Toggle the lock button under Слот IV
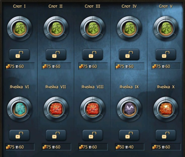The width and height of the screenshot is (185, 157). tap(129, 55)
